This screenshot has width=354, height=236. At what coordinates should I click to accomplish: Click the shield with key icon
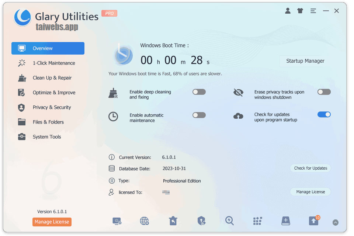201,221
